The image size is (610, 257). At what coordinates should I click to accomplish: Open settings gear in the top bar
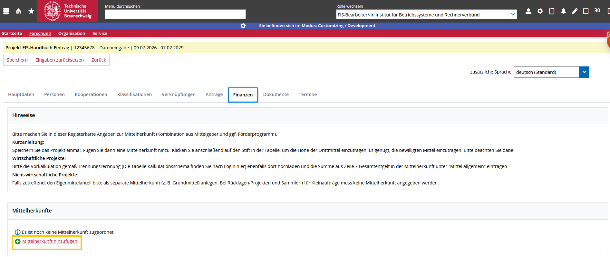point(540,11)
